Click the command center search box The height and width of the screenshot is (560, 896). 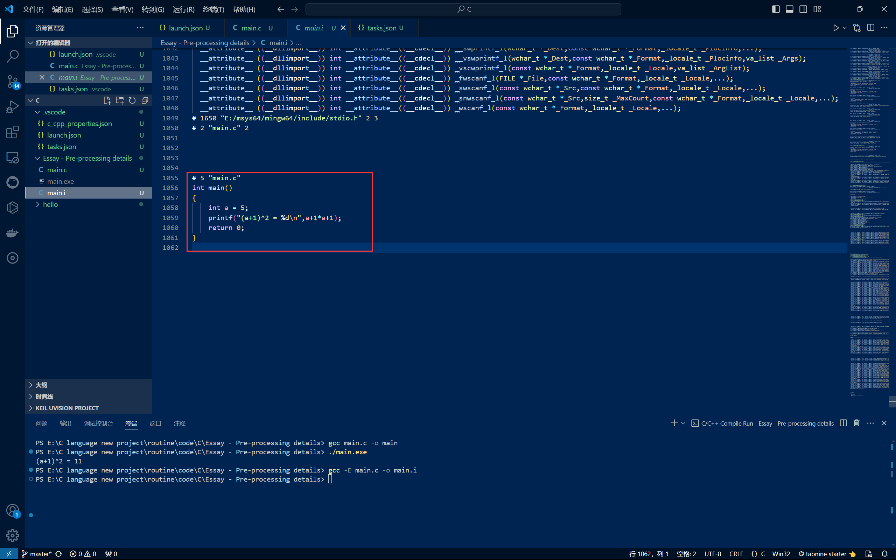[x=463, y=9]
